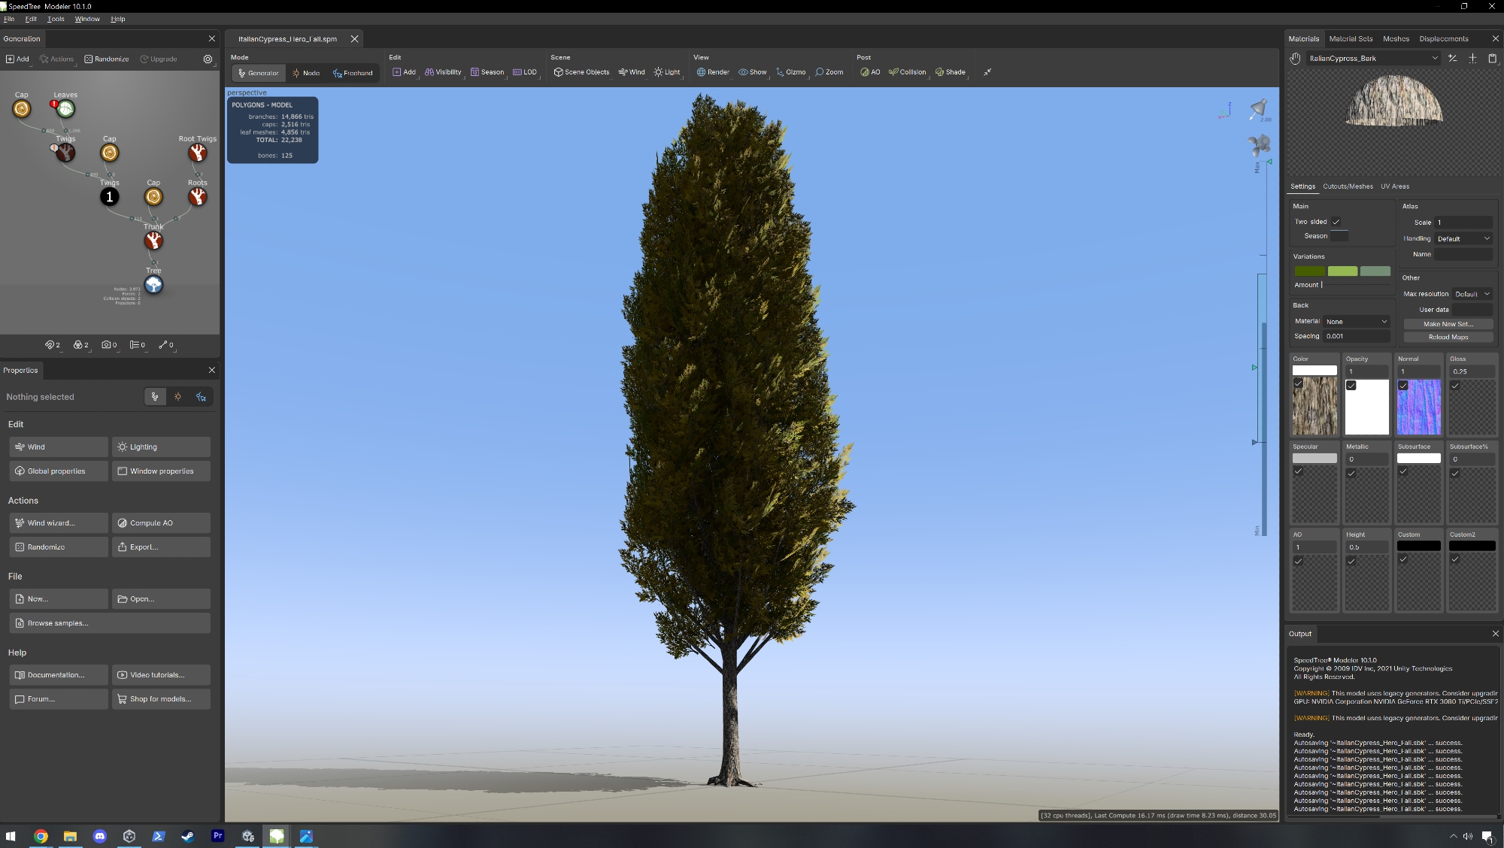Open generation settings gear icon
Viewport: 1504px width, 848px height.
(x=208, y=59)
